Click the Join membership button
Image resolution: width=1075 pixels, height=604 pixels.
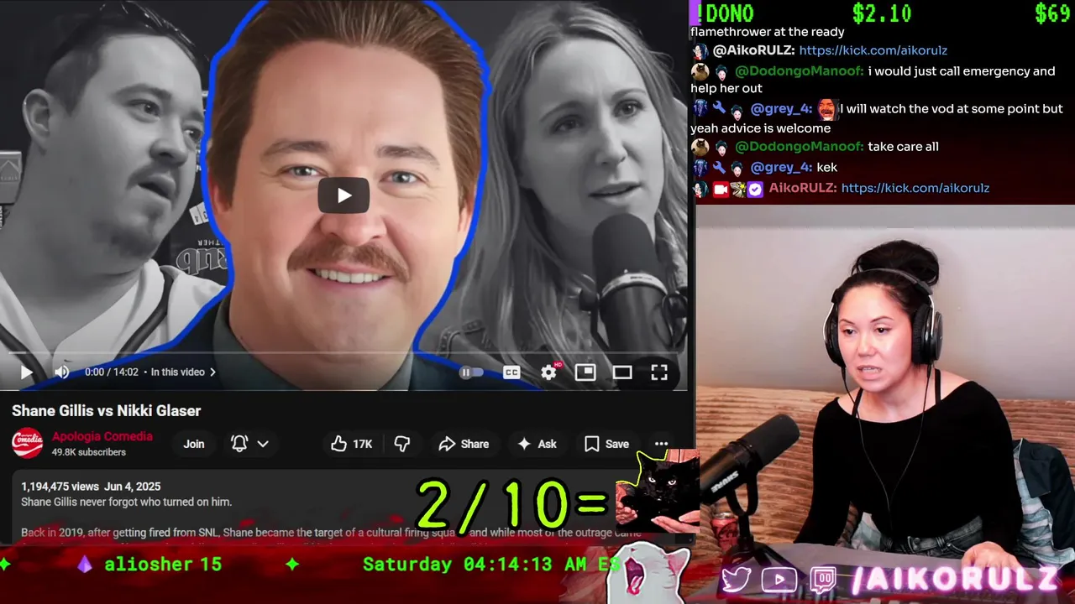coord(194,444)
